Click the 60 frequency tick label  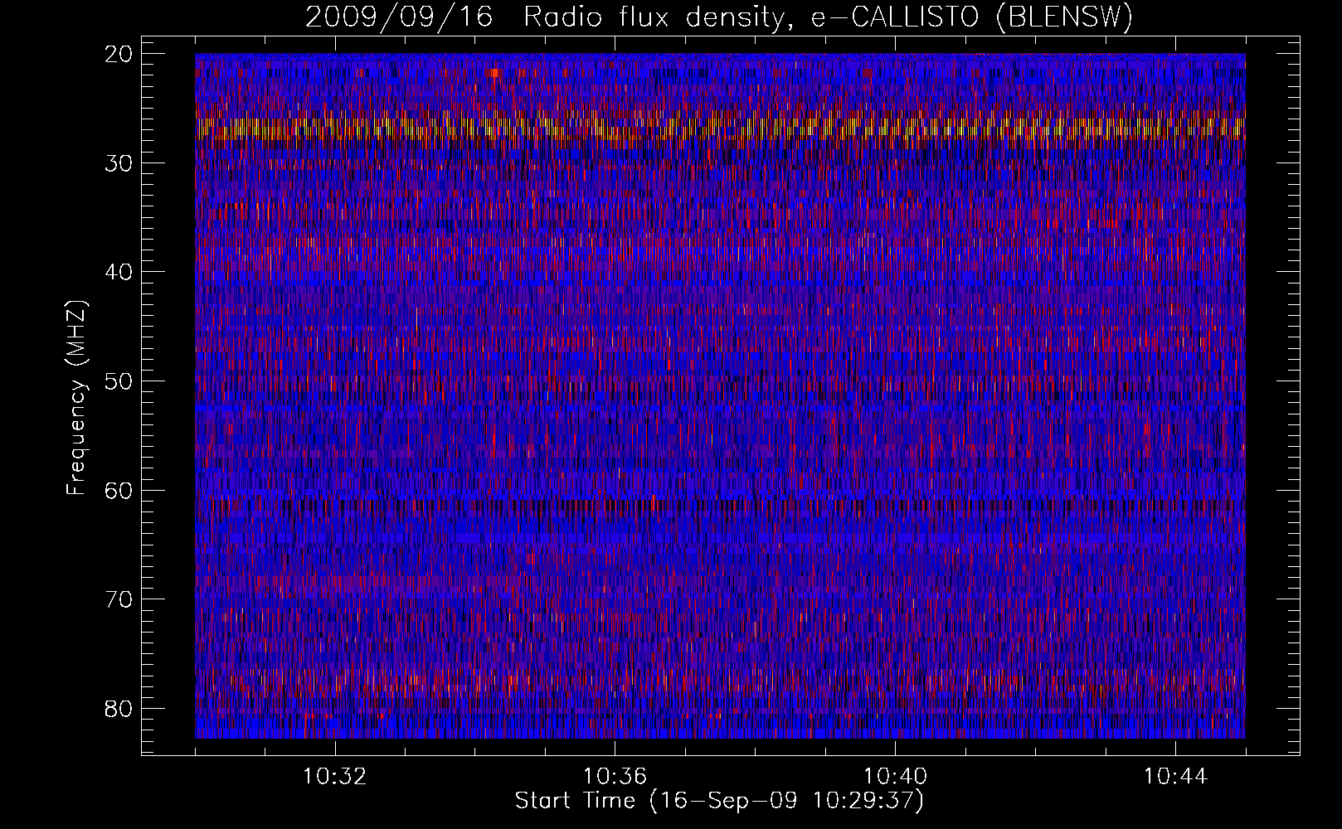[x=119, y=490]
